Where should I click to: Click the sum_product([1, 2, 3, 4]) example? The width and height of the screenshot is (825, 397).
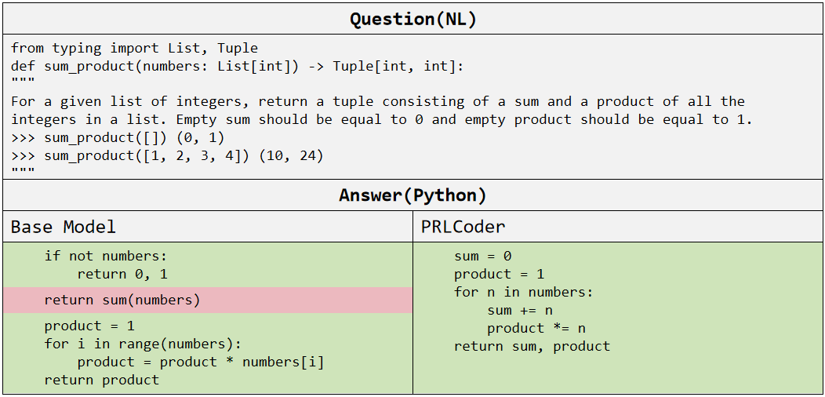pyautogui.click(x=167, y=155)
